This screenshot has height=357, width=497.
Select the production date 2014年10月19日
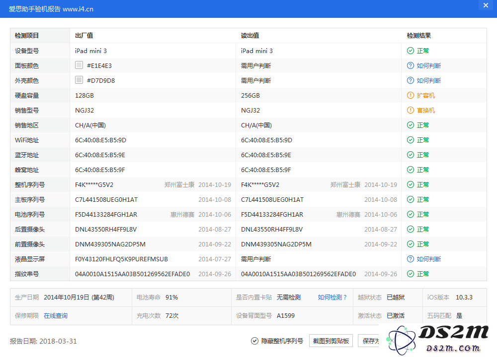[66, 297]
